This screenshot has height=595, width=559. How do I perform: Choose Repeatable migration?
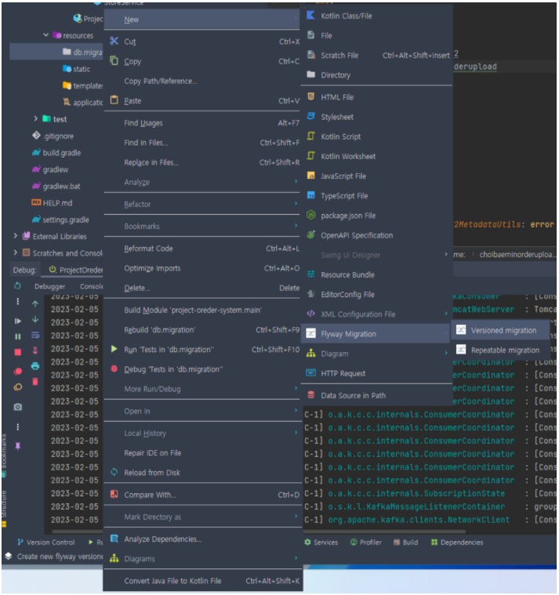500,350
